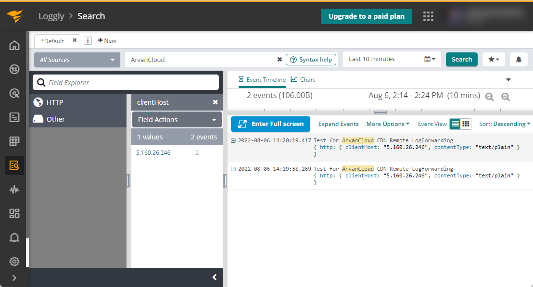
Task: Click the Enter Full screen button
Action: coord(270,124)
